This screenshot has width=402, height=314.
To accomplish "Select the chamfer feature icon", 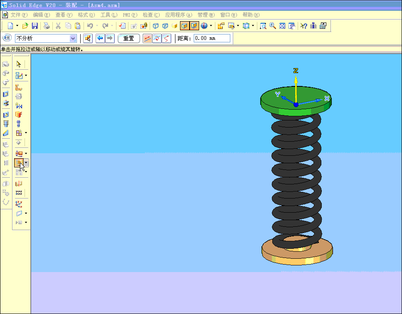I will pos(6,133).
